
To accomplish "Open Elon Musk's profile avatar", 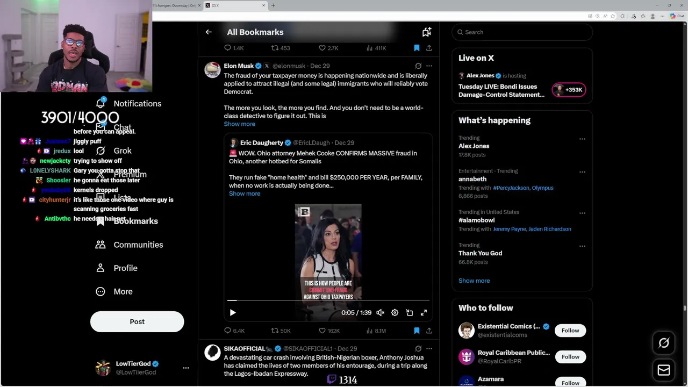I will 212,70.
